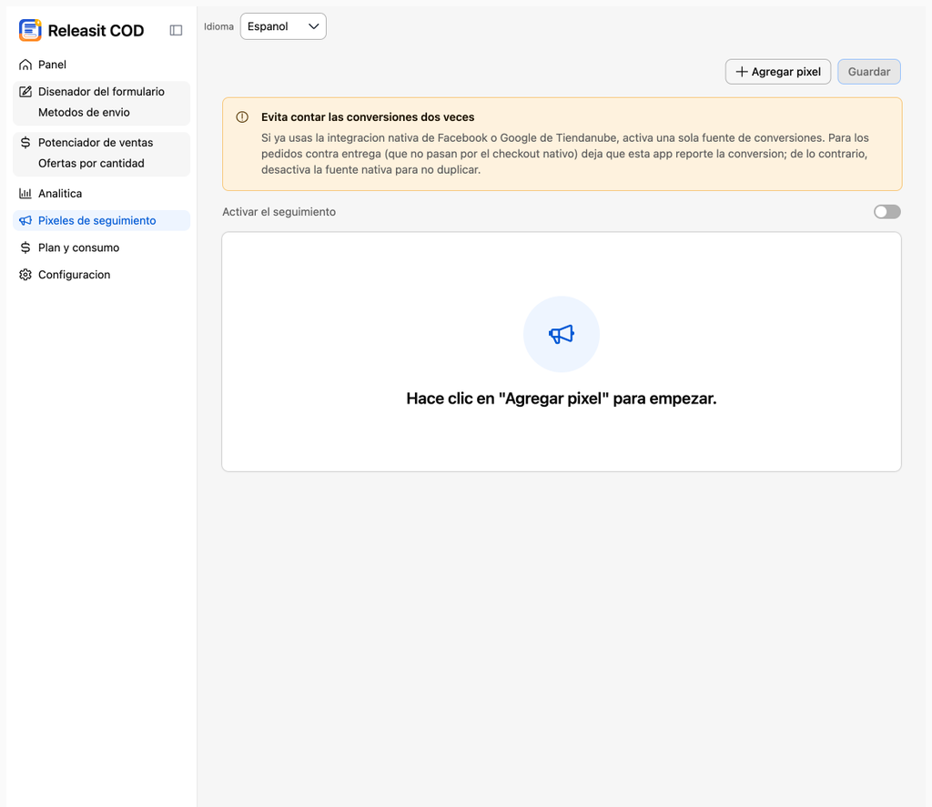Open Ofertas por cantidad page
Image resolution: width=932 pixels, height=807 pixels.
[x=101, y=164]
